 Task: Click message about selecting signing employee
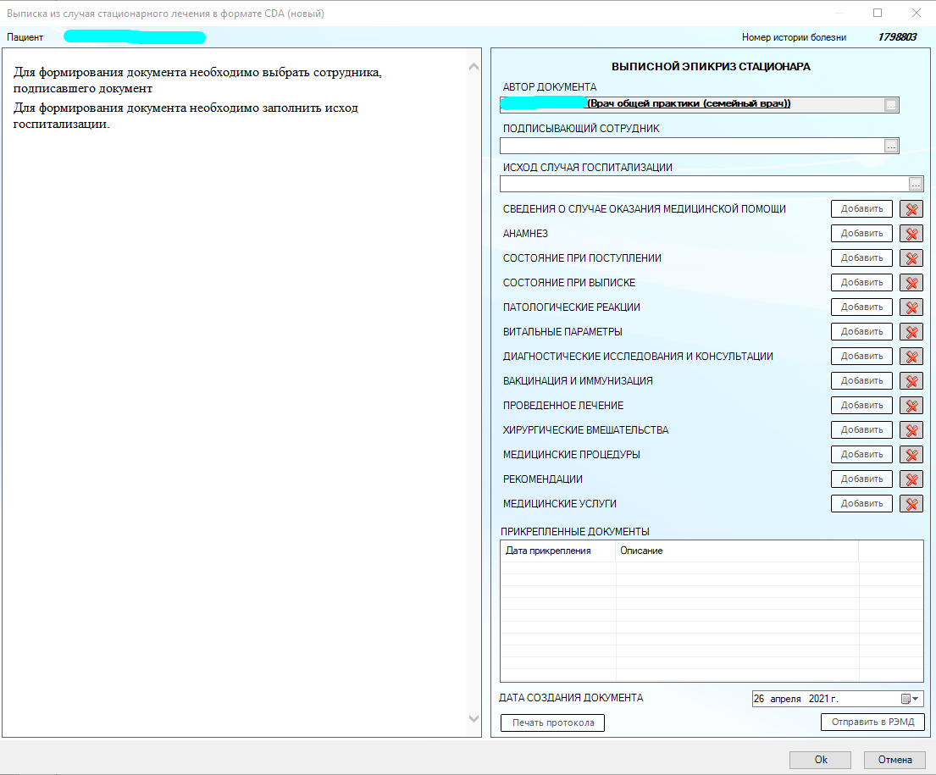pyautogui.click(x=197, y=80)
